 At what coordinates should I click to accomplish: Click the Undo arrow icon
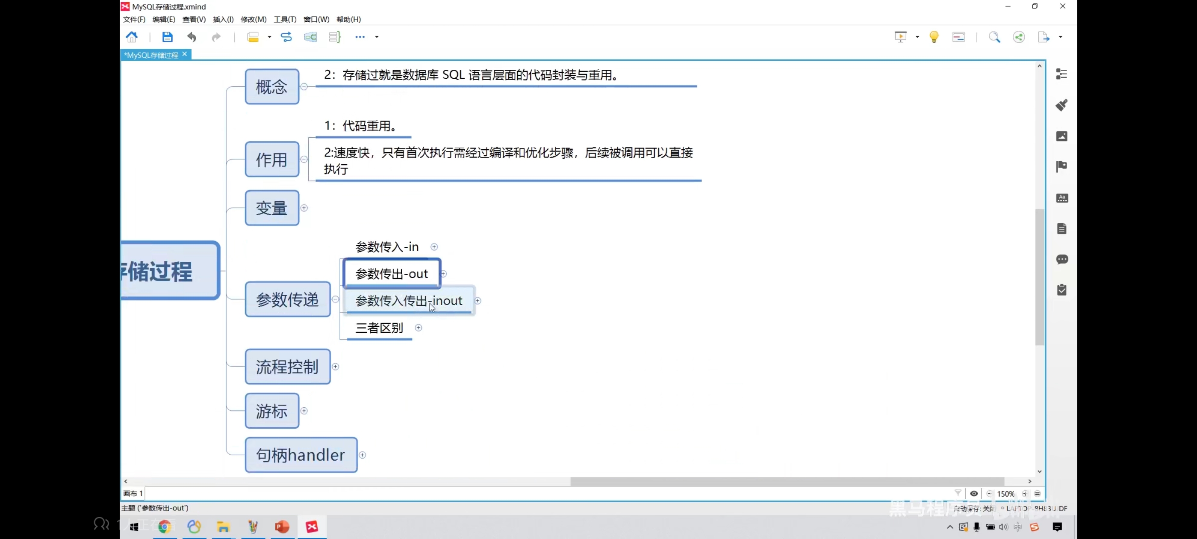click(192, 37)
